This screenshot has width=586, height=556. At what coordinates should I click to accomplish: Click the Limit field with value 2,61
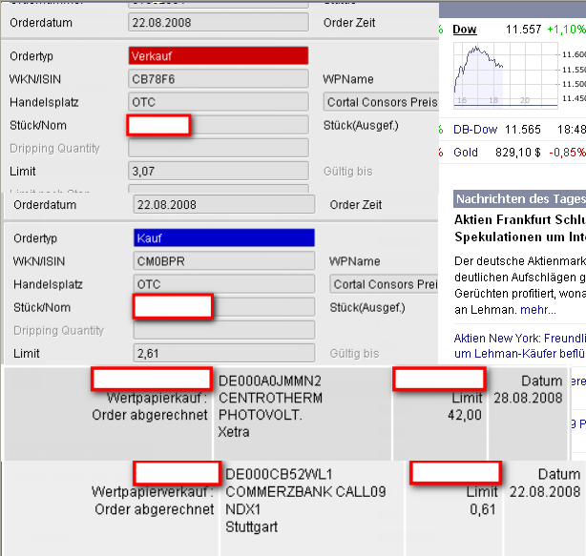click(x=224, y=353)
